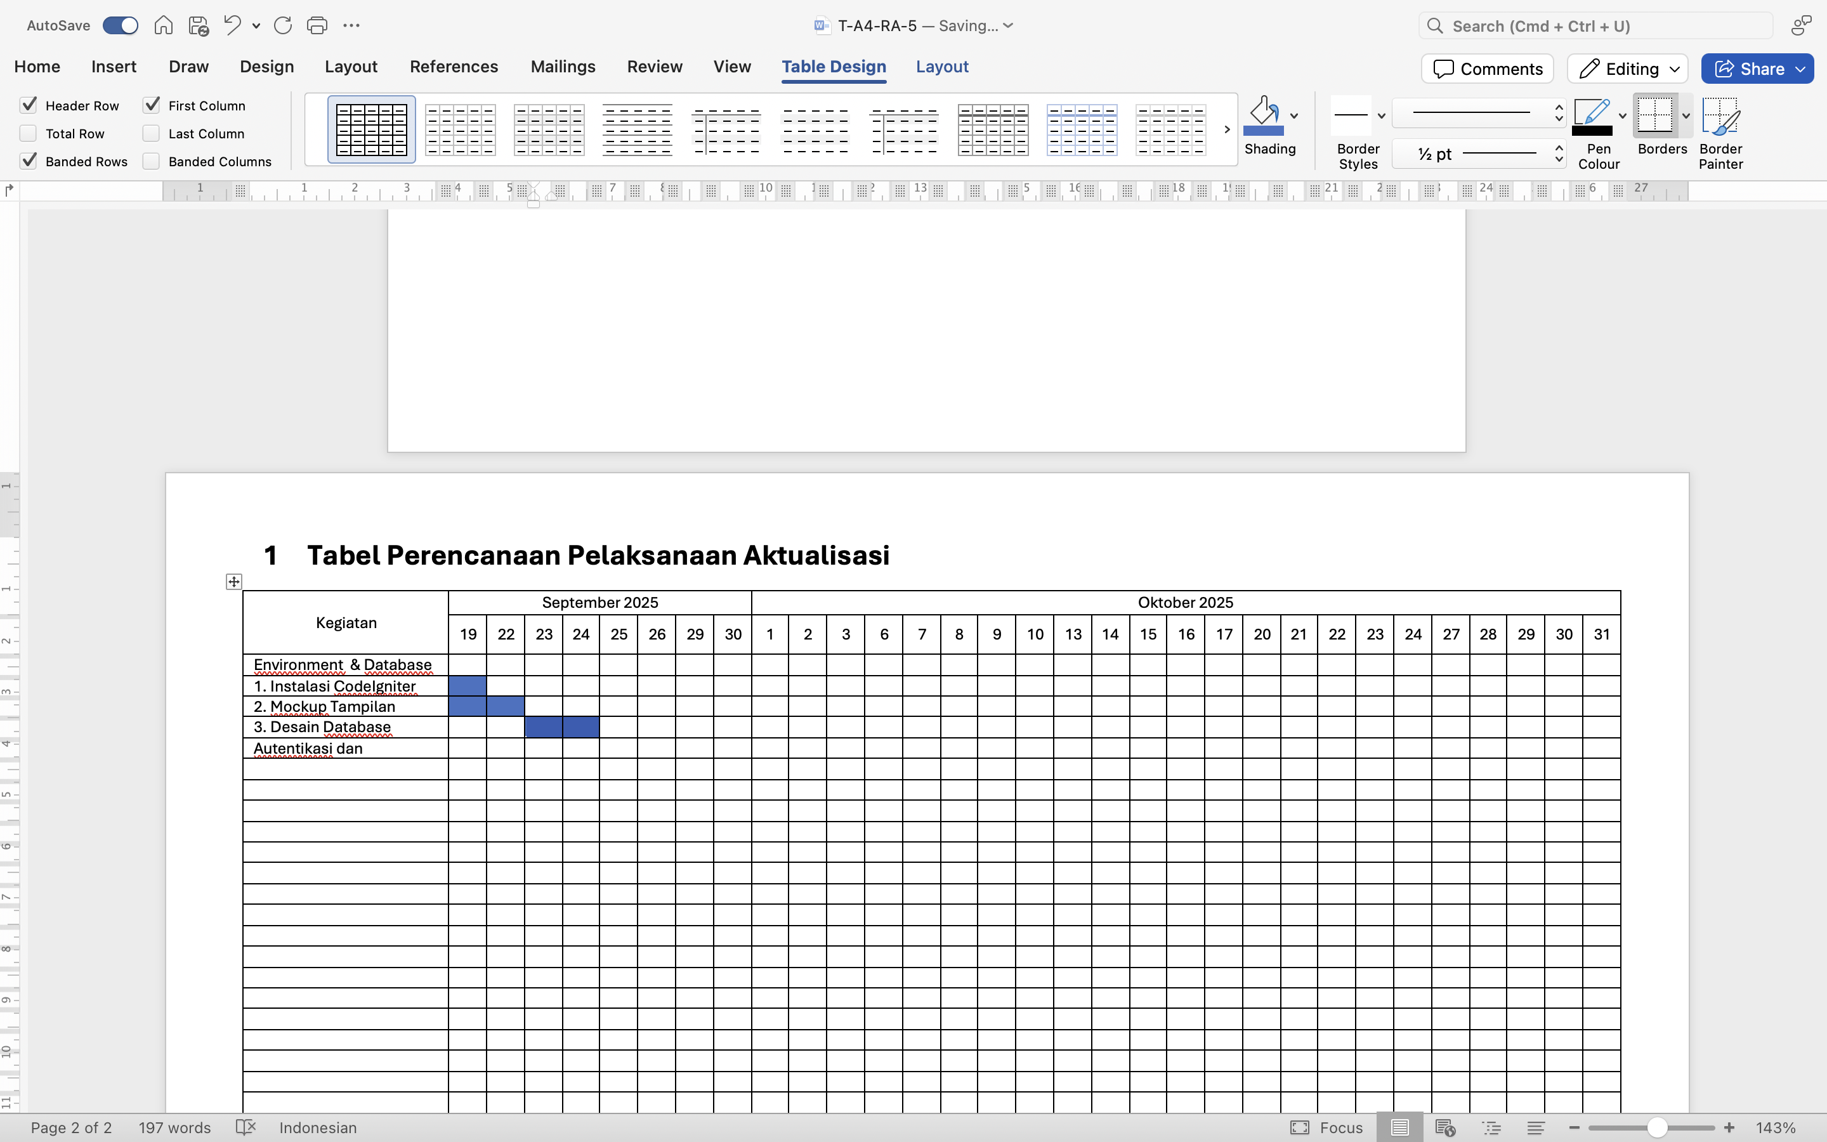Enable the Last Column checkbox
The width and height of the screenshot is (1827, 1142).
152,134
